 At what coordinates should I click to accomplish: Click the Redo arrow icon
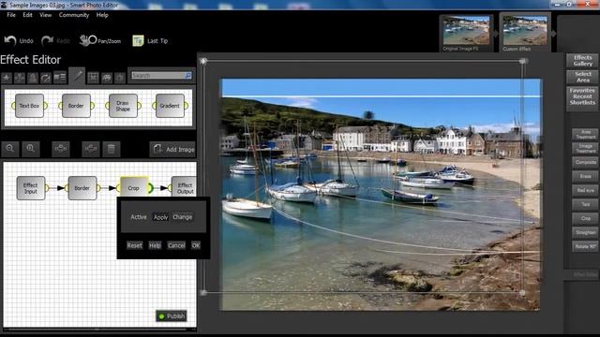pos(48,40)
